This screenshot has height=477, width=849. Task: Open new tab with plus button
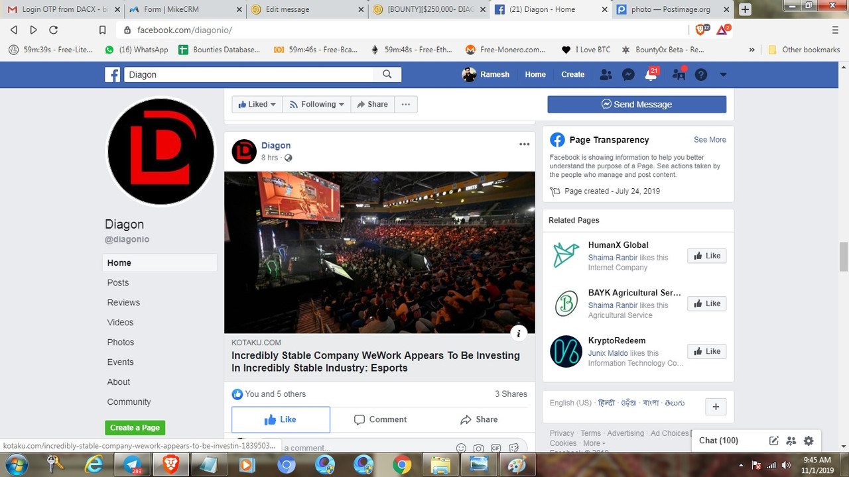[x=745, y=9]
